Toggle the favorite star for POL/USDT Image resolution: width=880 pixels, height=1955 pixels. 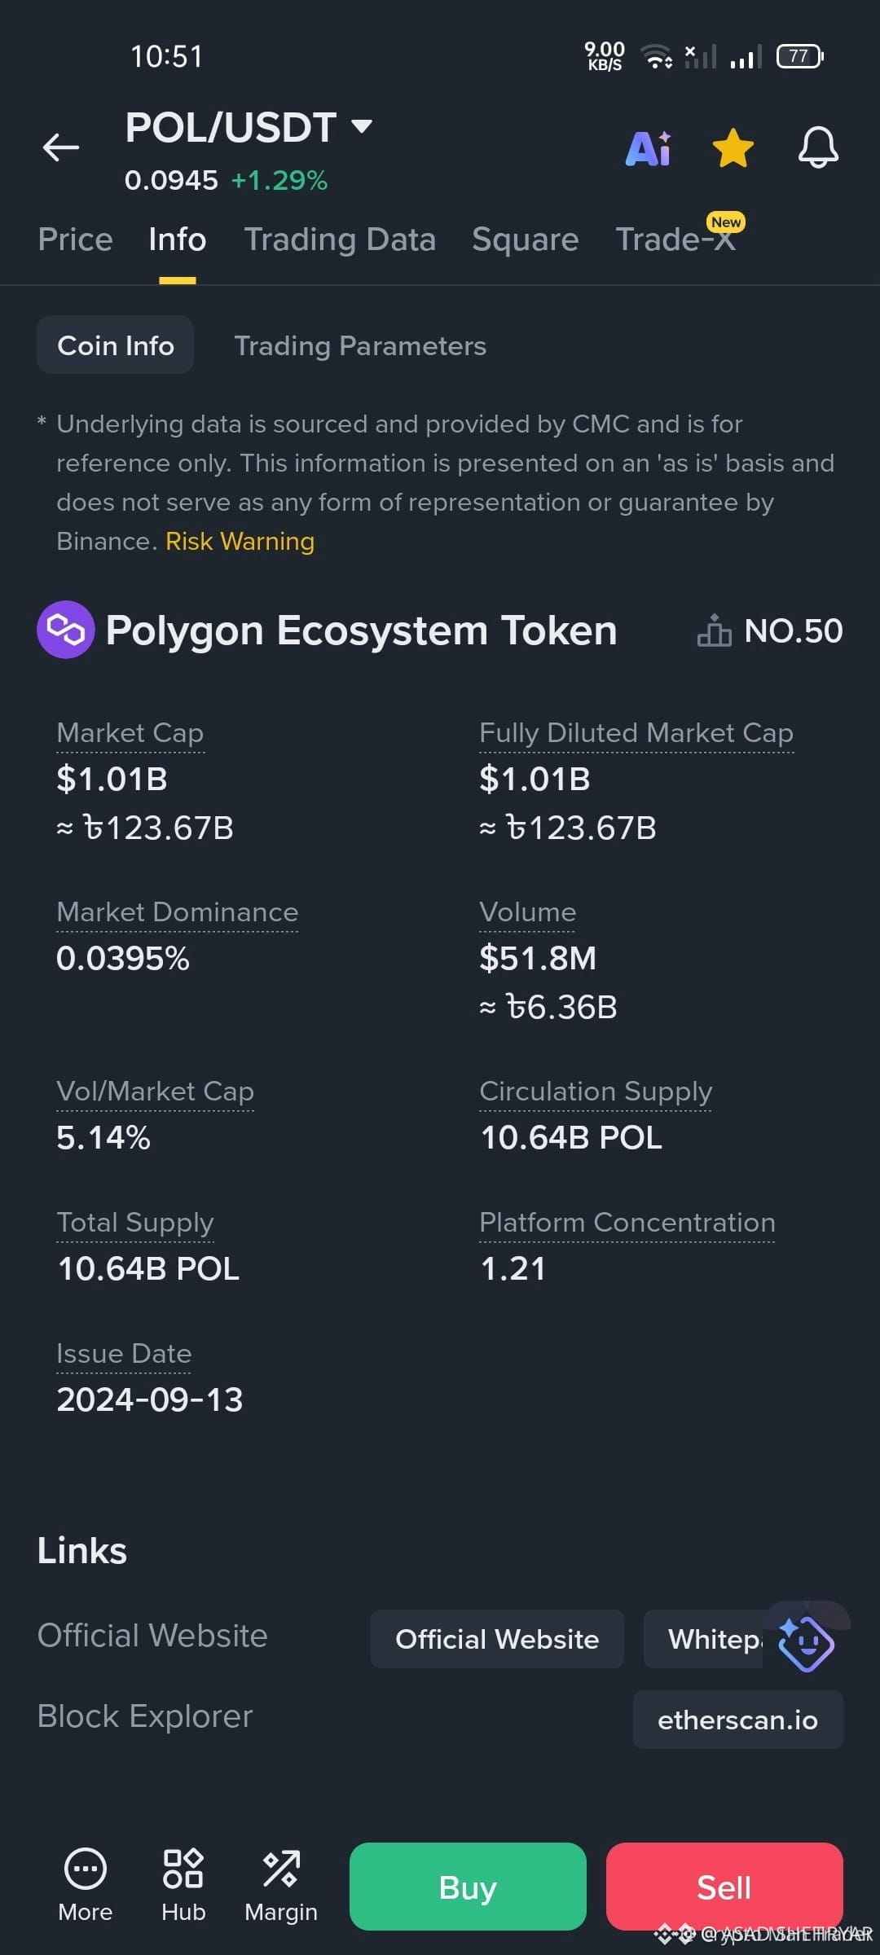point(733,148)
